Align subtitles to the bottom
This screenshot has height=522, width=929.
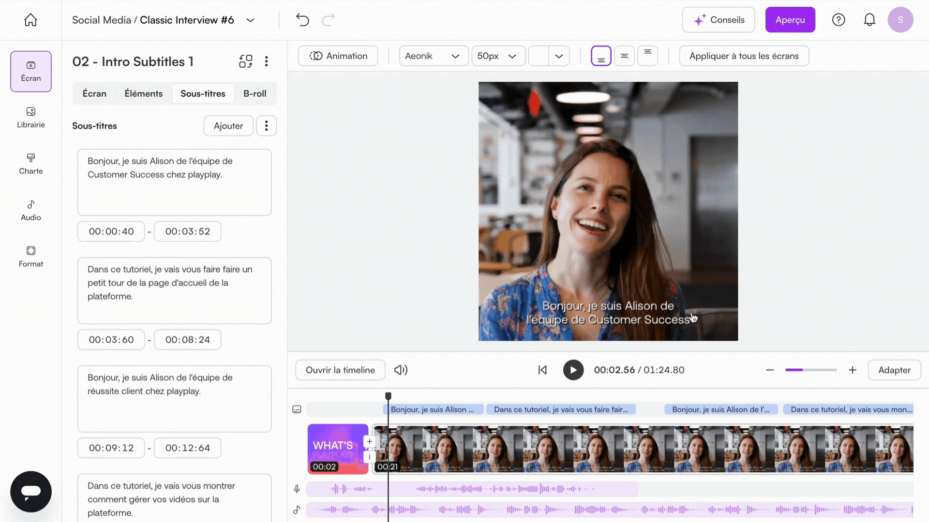[x=601, y=56]
